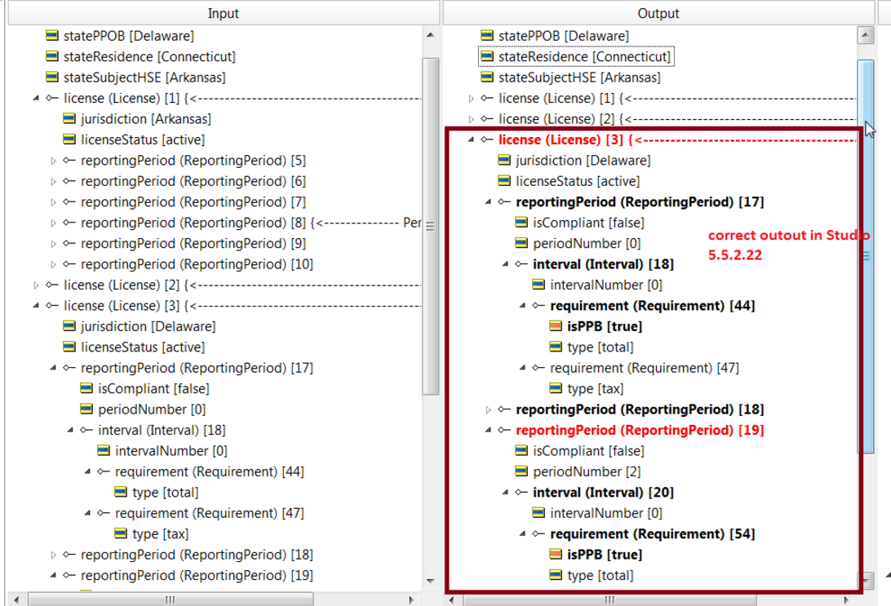This screenshot has width=891, height=606.
Task: Expand license [1] in the Output tree
Action: pos(471,99)
